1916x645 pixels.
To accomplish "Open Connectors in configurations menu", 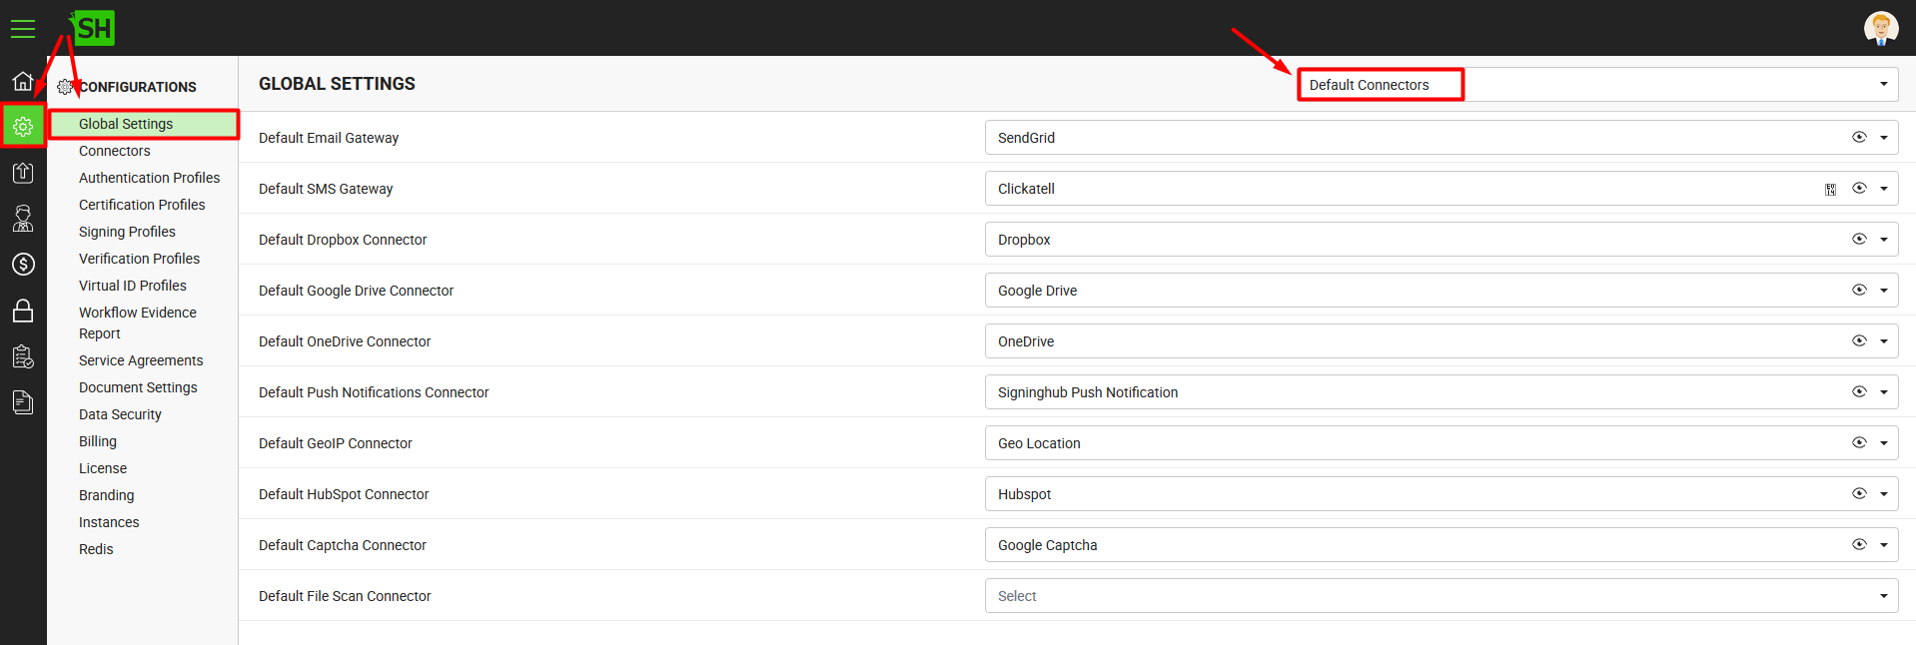I will pos(115,151).
